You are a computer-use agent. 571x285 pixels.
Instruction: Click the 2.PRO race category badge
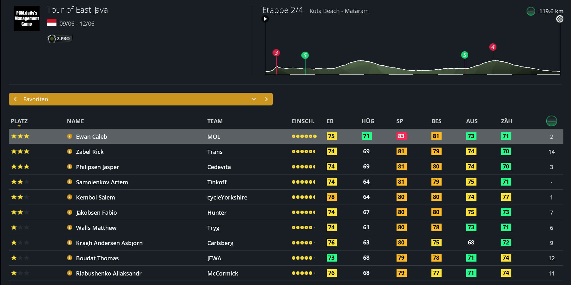[x=60, y=39]
